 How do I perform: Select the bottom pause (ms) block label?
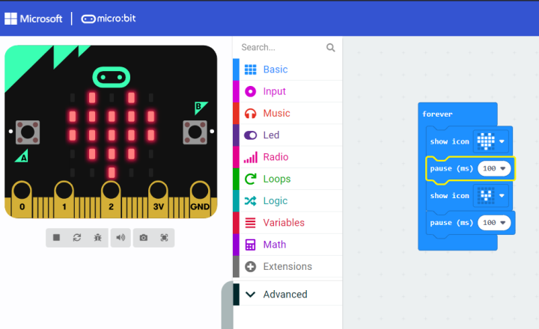[x=451, y=223]
